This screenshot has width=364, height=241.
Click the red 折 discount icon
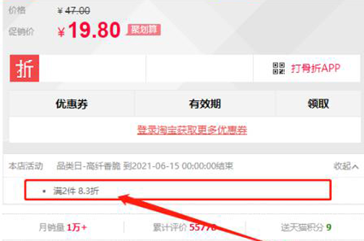point(25,68)
